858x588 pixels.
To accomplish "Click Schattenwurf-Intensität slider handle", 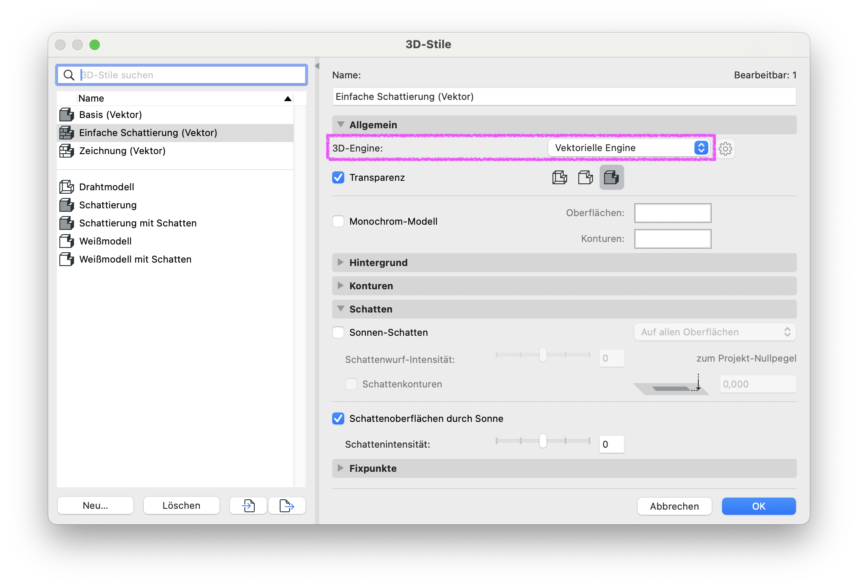I will [543, 355].
